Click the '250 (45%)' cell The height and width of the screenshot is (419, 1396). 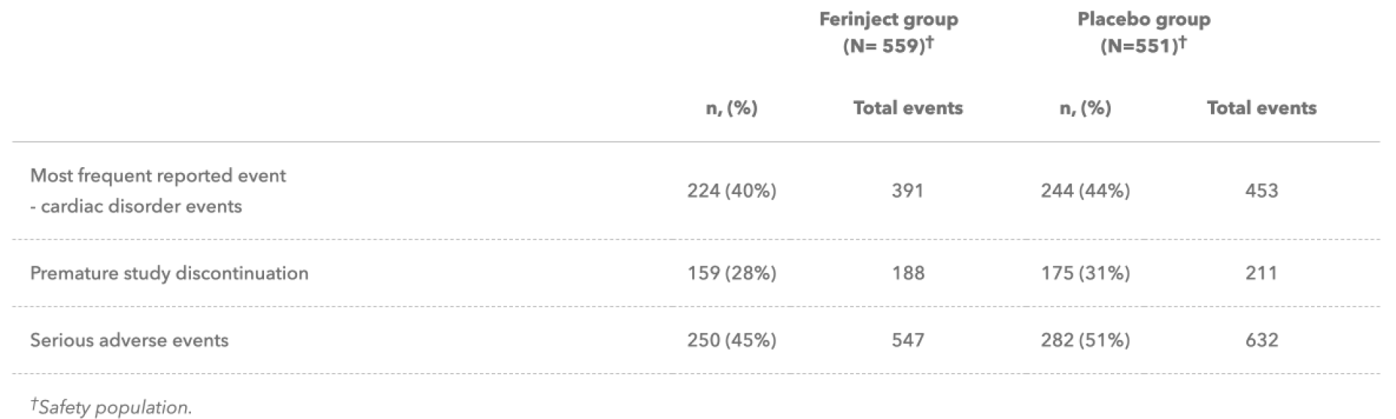(x=731, y=340)
